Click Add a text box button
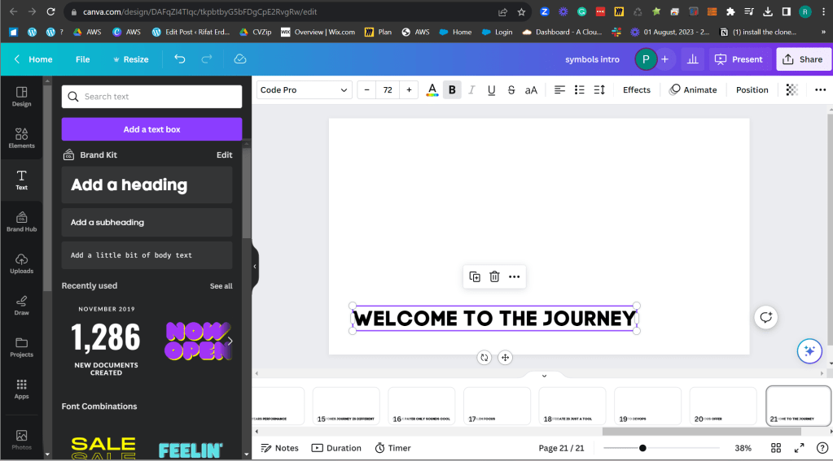Image resolution: width=833 pixels, height=461 pixels. click(152, 129)
